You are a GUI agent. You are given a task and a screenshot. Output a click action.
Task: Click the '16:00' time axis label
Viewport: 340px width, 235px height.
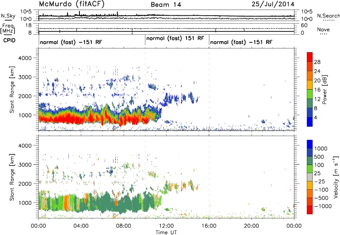coord(209,226)
